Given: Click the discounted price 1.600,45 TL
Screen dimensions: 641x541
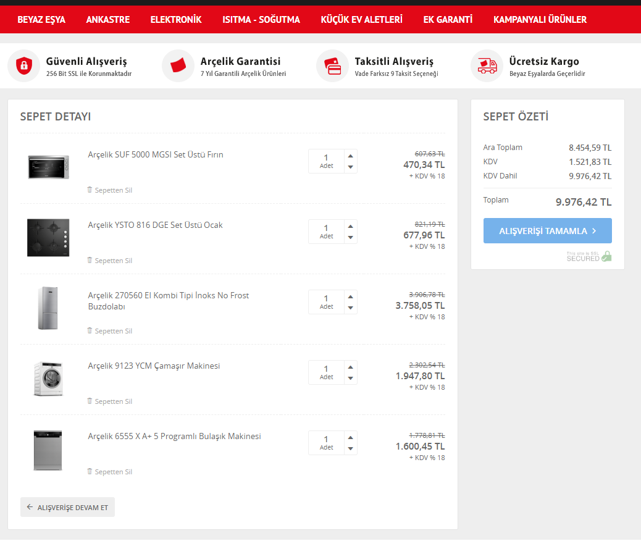Looking at the screenshot, I should coord(420,446).
